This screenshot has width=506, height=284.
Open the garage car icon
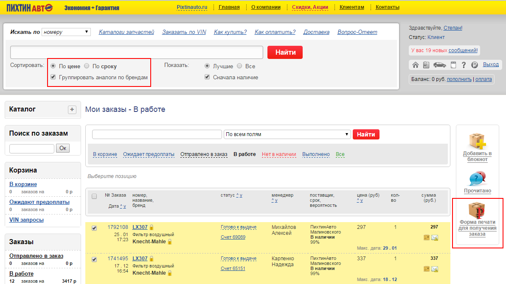tap(439, 65)
